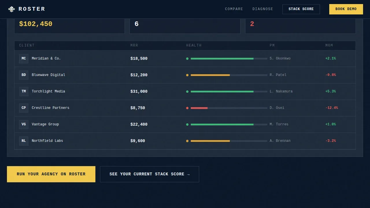Select the MC client avatar badge

24,59
